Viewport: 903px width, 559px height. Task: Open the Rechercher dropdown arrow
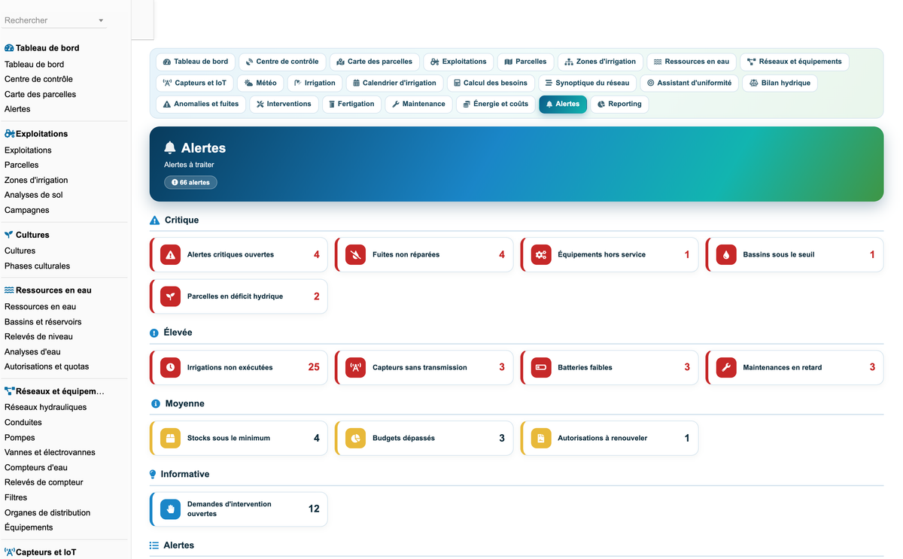(x=101, y=21)
